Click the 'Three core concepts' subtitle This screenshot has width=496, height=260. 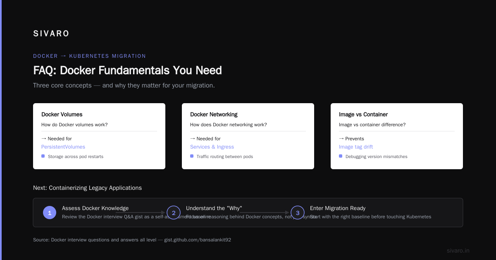[124, 85]
